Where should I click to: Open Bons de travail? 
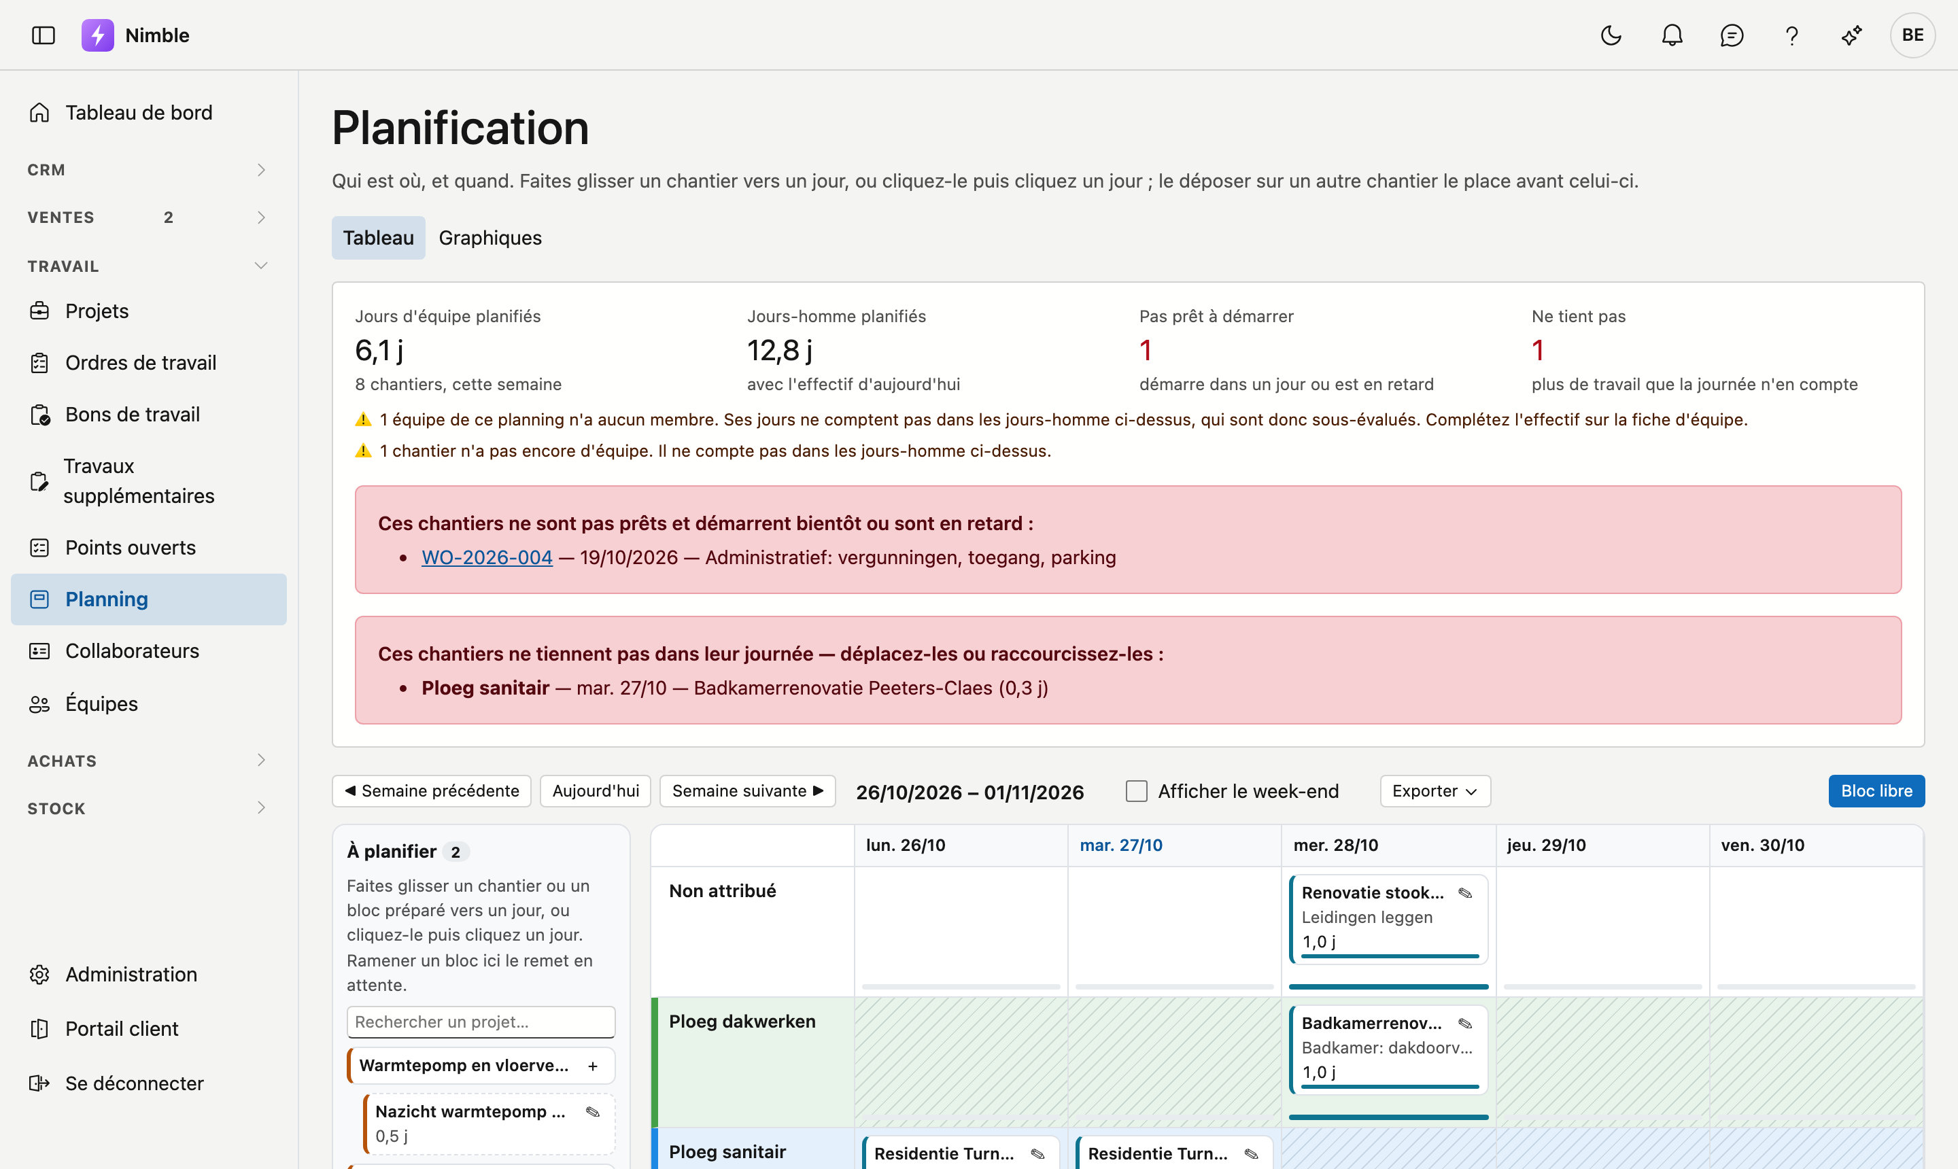click(149, 415)
